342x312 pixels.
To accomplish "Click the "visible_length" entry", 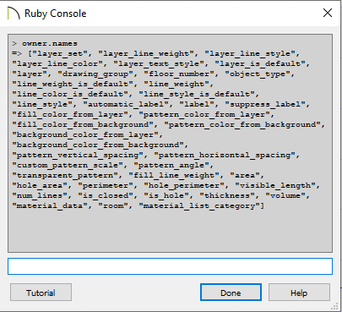I will tap(275, 186).
